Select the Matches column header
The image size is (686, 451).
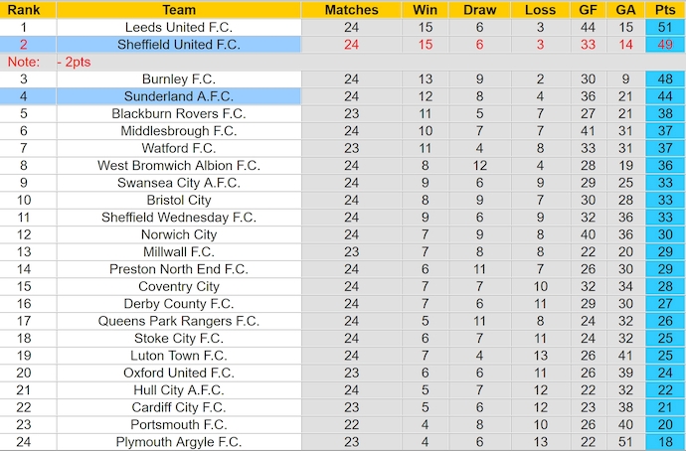(351, 10)
